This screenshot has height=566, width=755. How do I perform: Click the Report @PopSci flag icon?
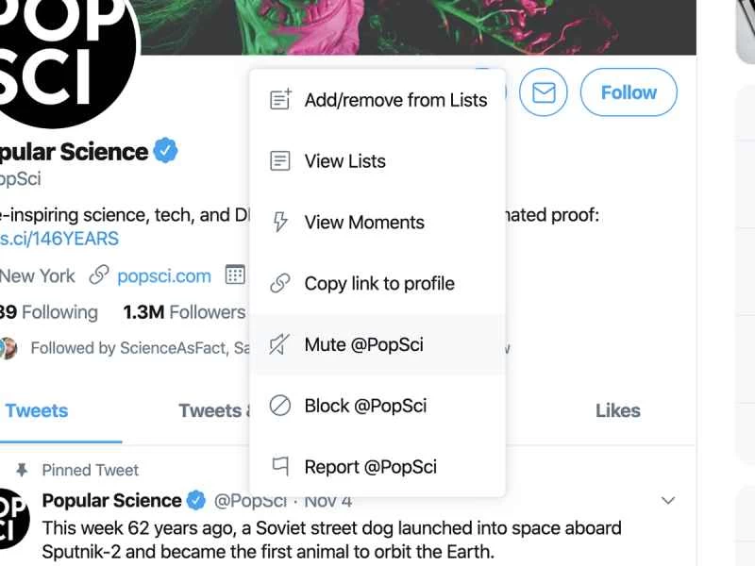[280, 467]
